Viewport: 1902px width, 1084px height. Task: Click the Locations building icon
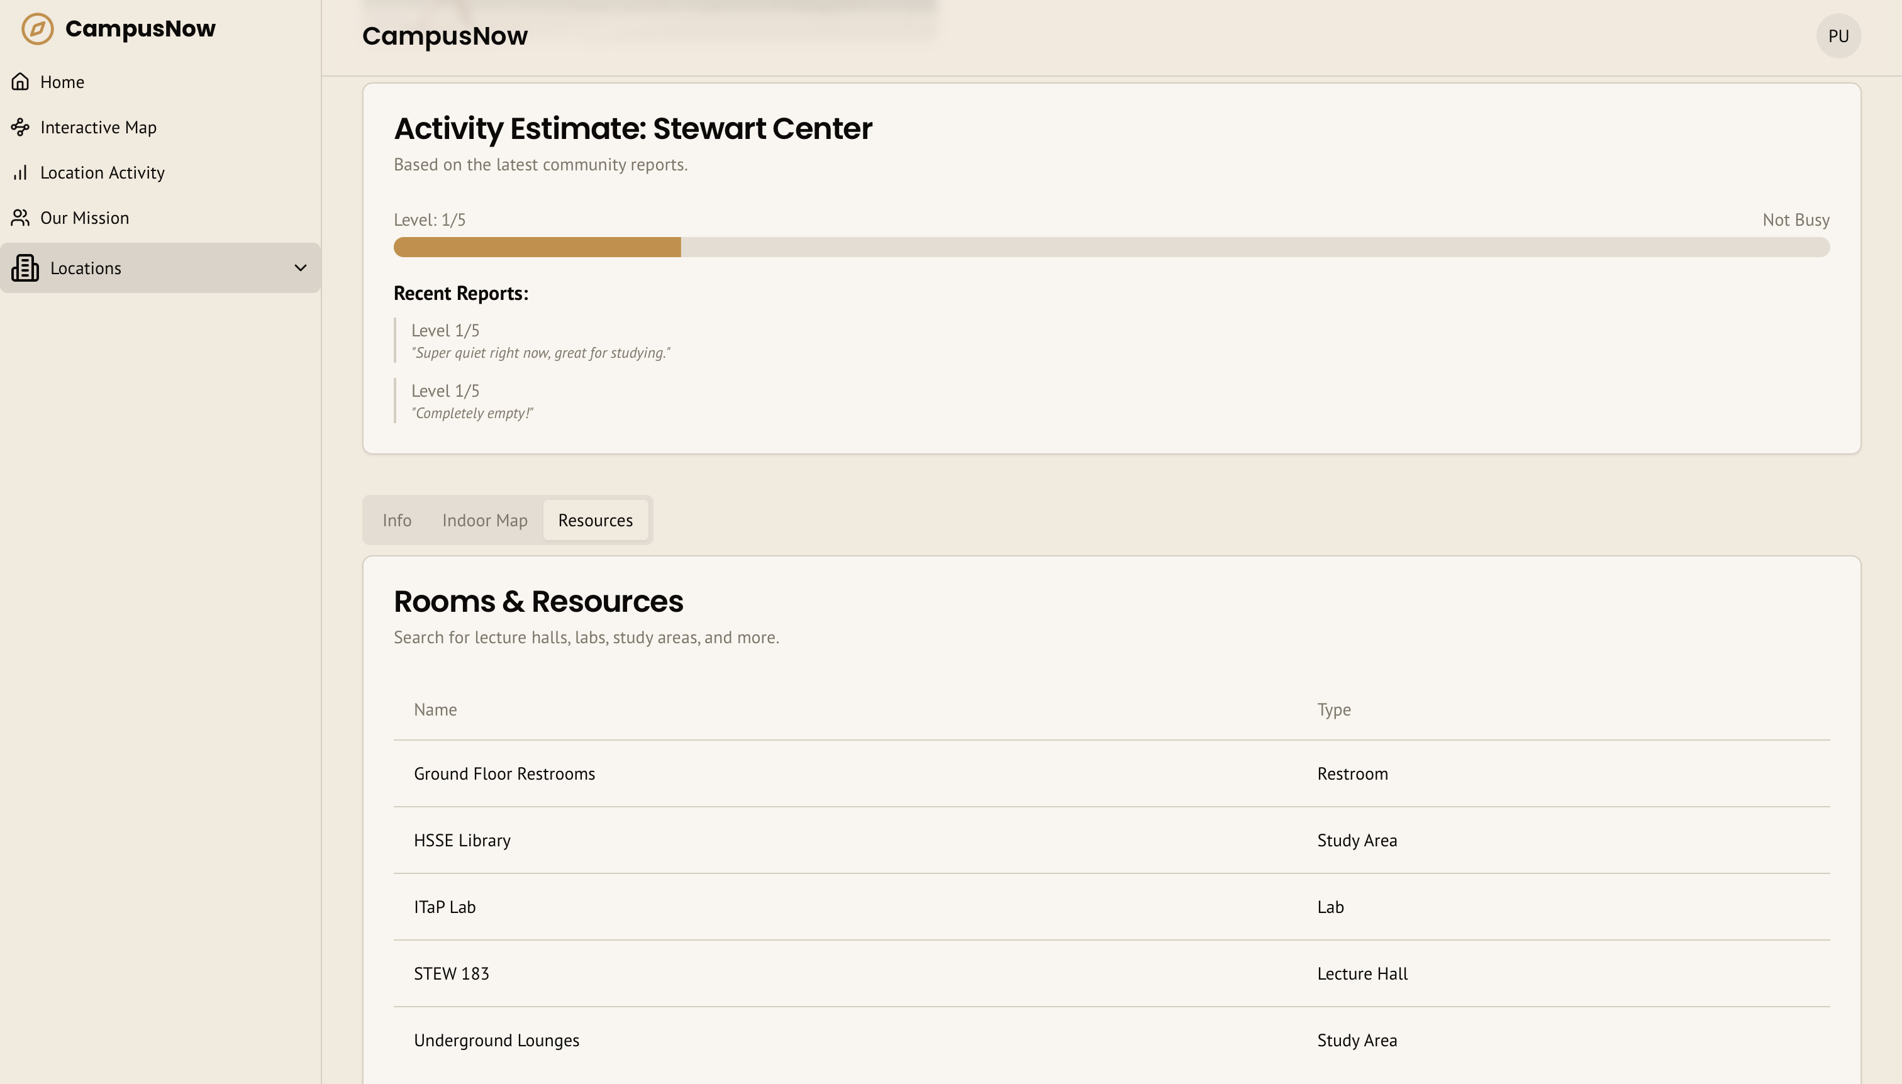25,268
